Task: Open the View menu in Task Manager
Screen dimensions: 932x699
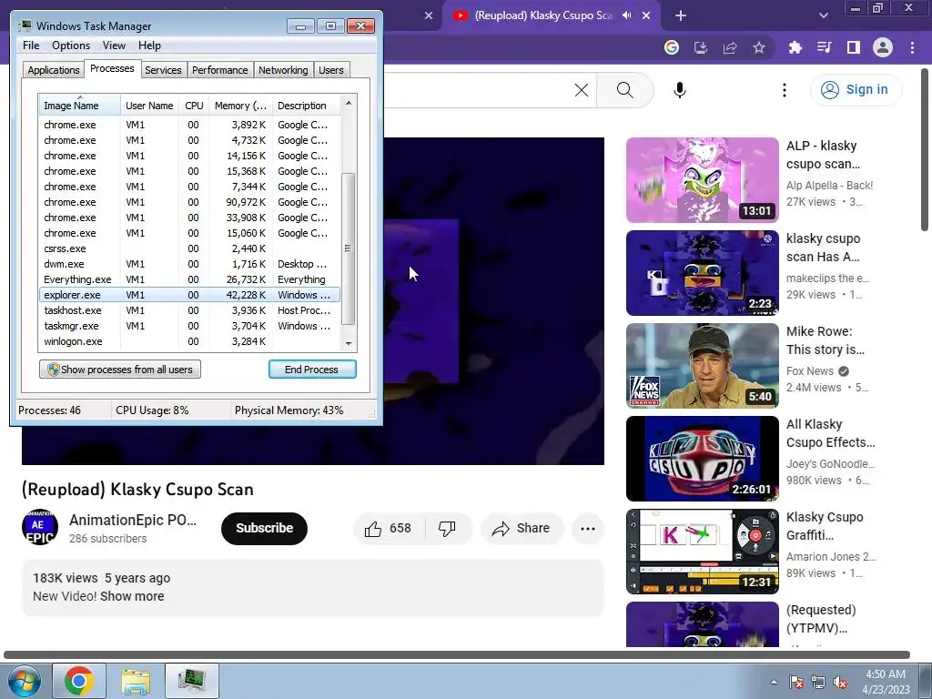Action: point(114,46)
